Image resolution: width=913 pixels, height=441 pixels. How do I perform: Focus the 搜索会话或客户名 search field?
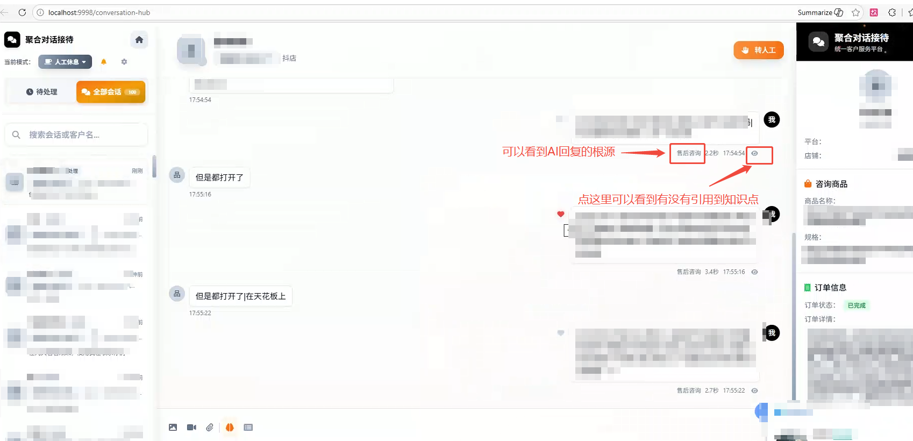tap(76, 134)
